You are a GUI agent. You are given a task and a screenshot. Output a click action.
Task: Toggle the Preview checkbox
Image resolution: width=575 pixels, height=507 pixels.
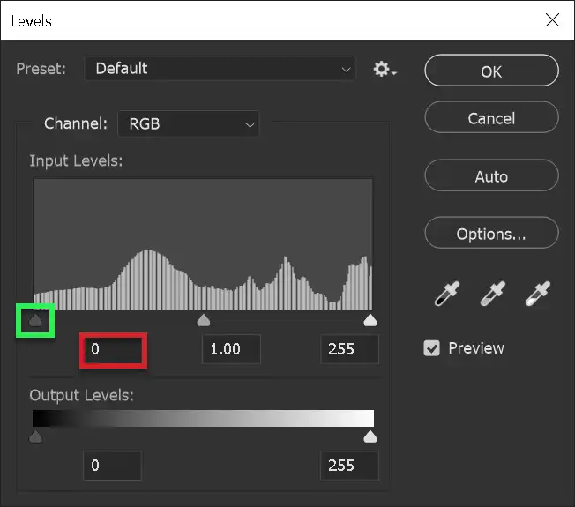point(432,348)
